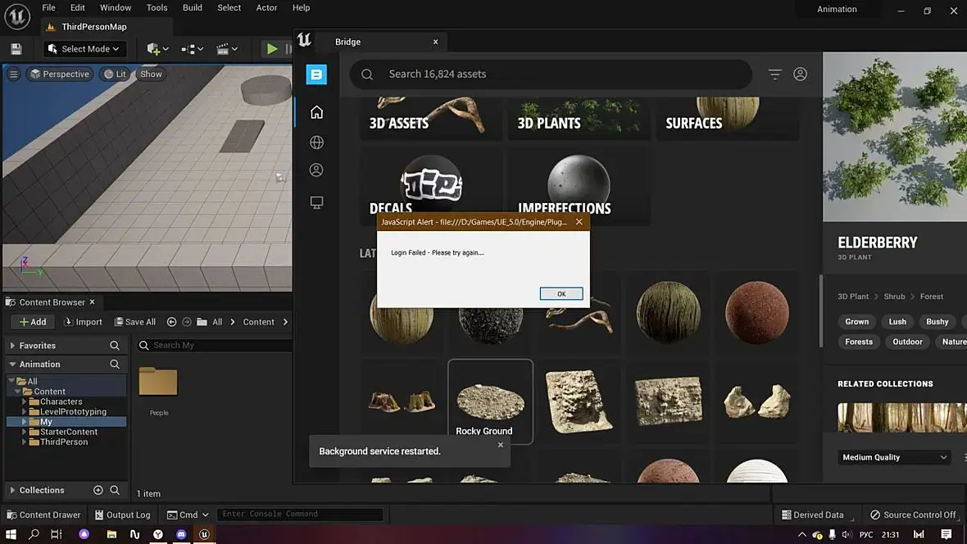Click the Search 16,824 assets field
967x544 pixels.
tap(551, 74)
